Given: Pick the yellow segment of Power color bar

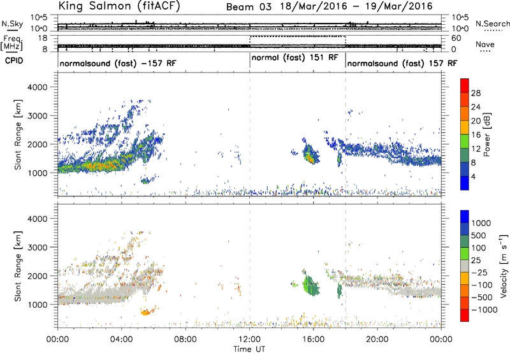Looking at the screenshot, I should 465,127.
